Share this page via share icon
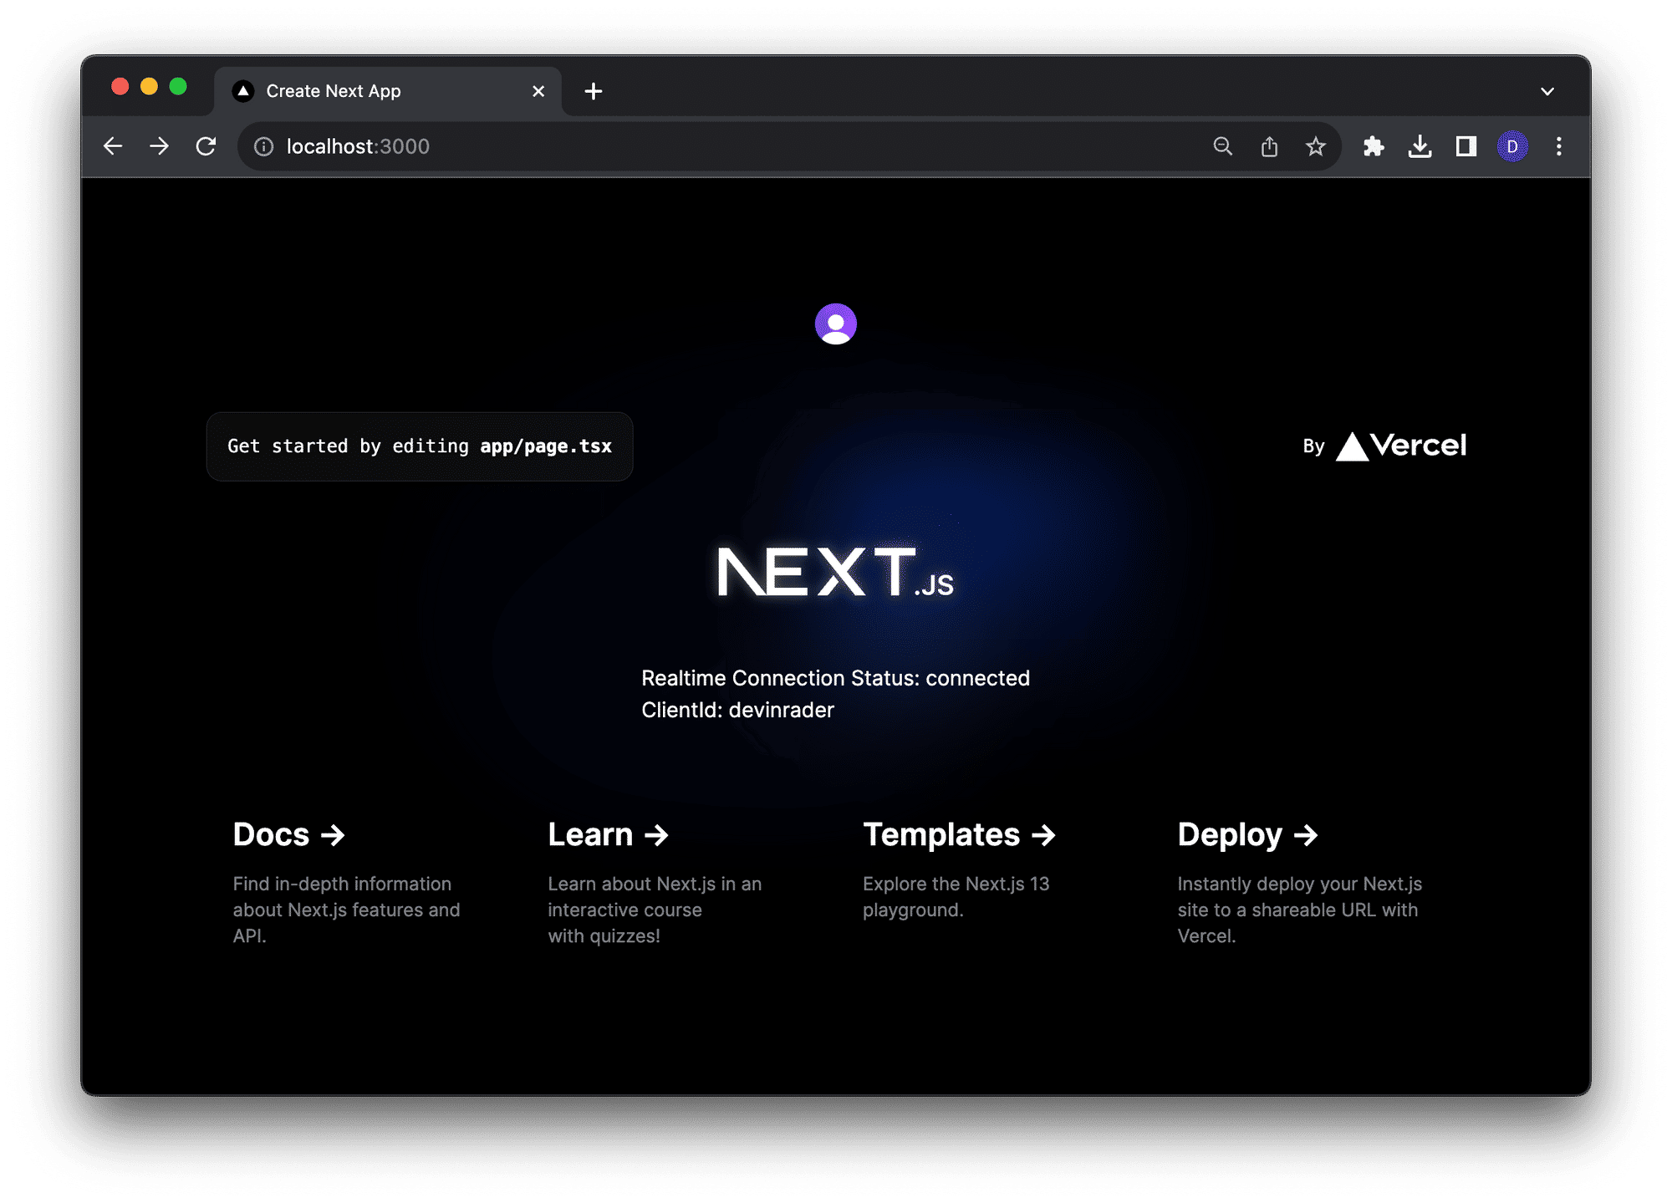 point(1269,146)
